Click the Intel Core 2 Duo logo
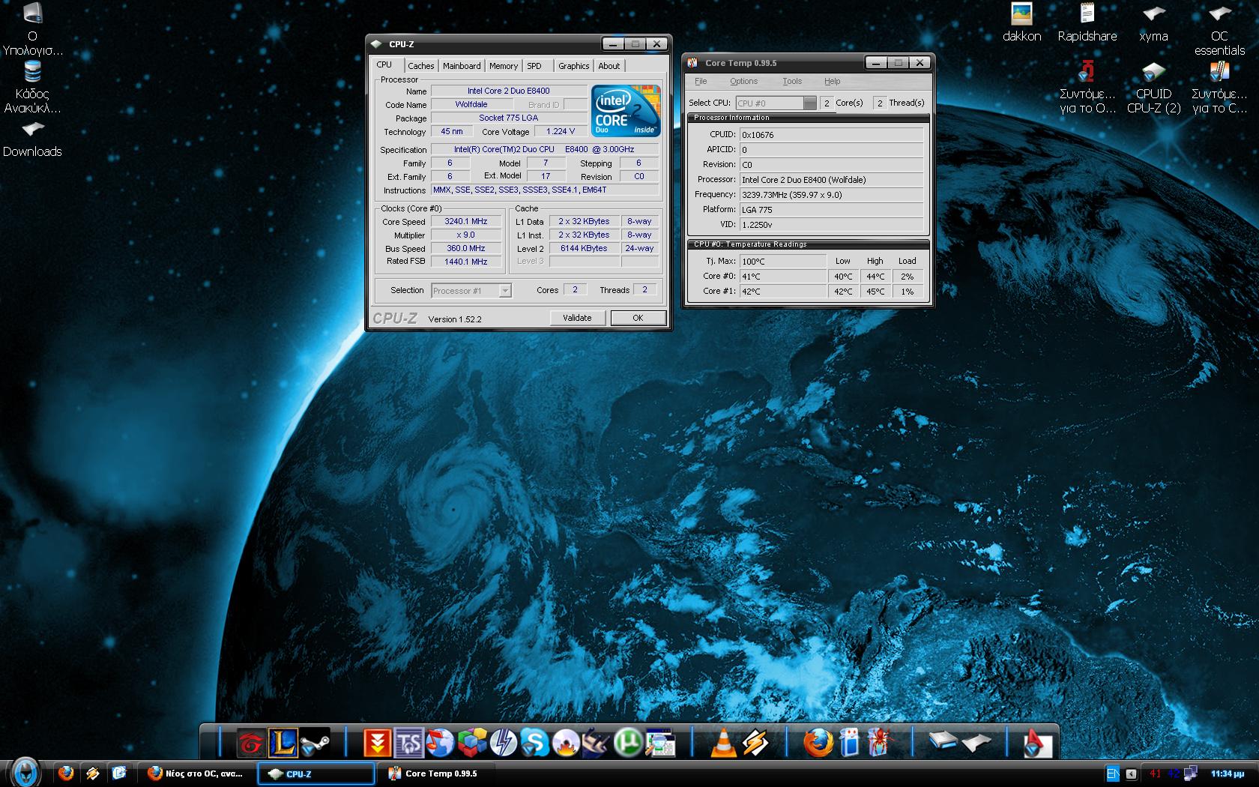1259x787 pixels. [x=626, y=111]
